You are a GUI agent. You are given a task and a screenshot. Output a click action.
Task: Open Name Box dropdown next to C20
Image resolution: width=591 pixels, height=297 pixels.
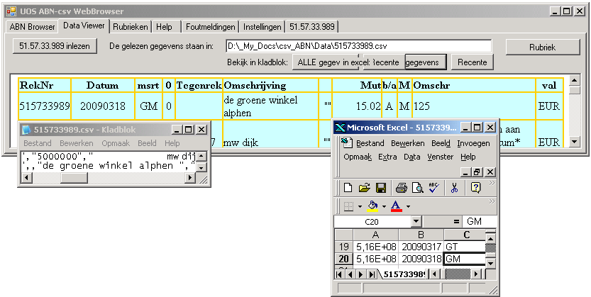[x=416, y=222]
